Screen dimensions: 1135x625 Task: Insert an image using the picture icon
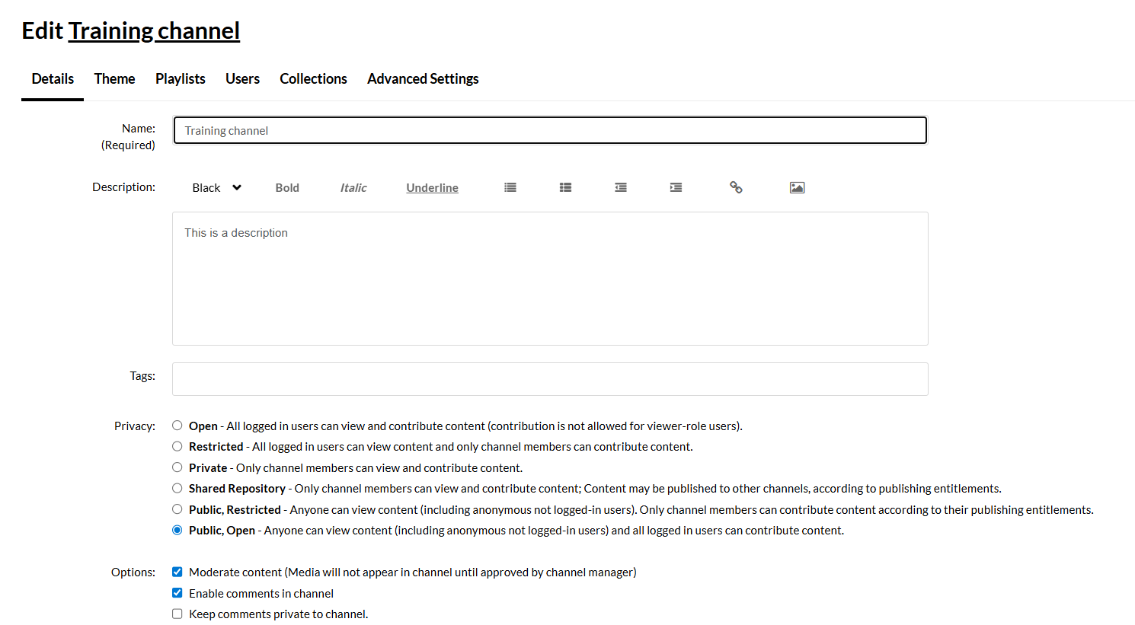797,187
